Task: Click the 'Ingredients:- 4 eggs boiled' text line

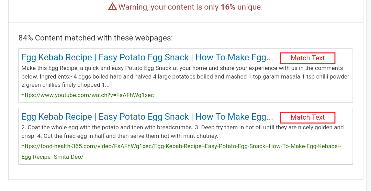Action: click(103, 76)
